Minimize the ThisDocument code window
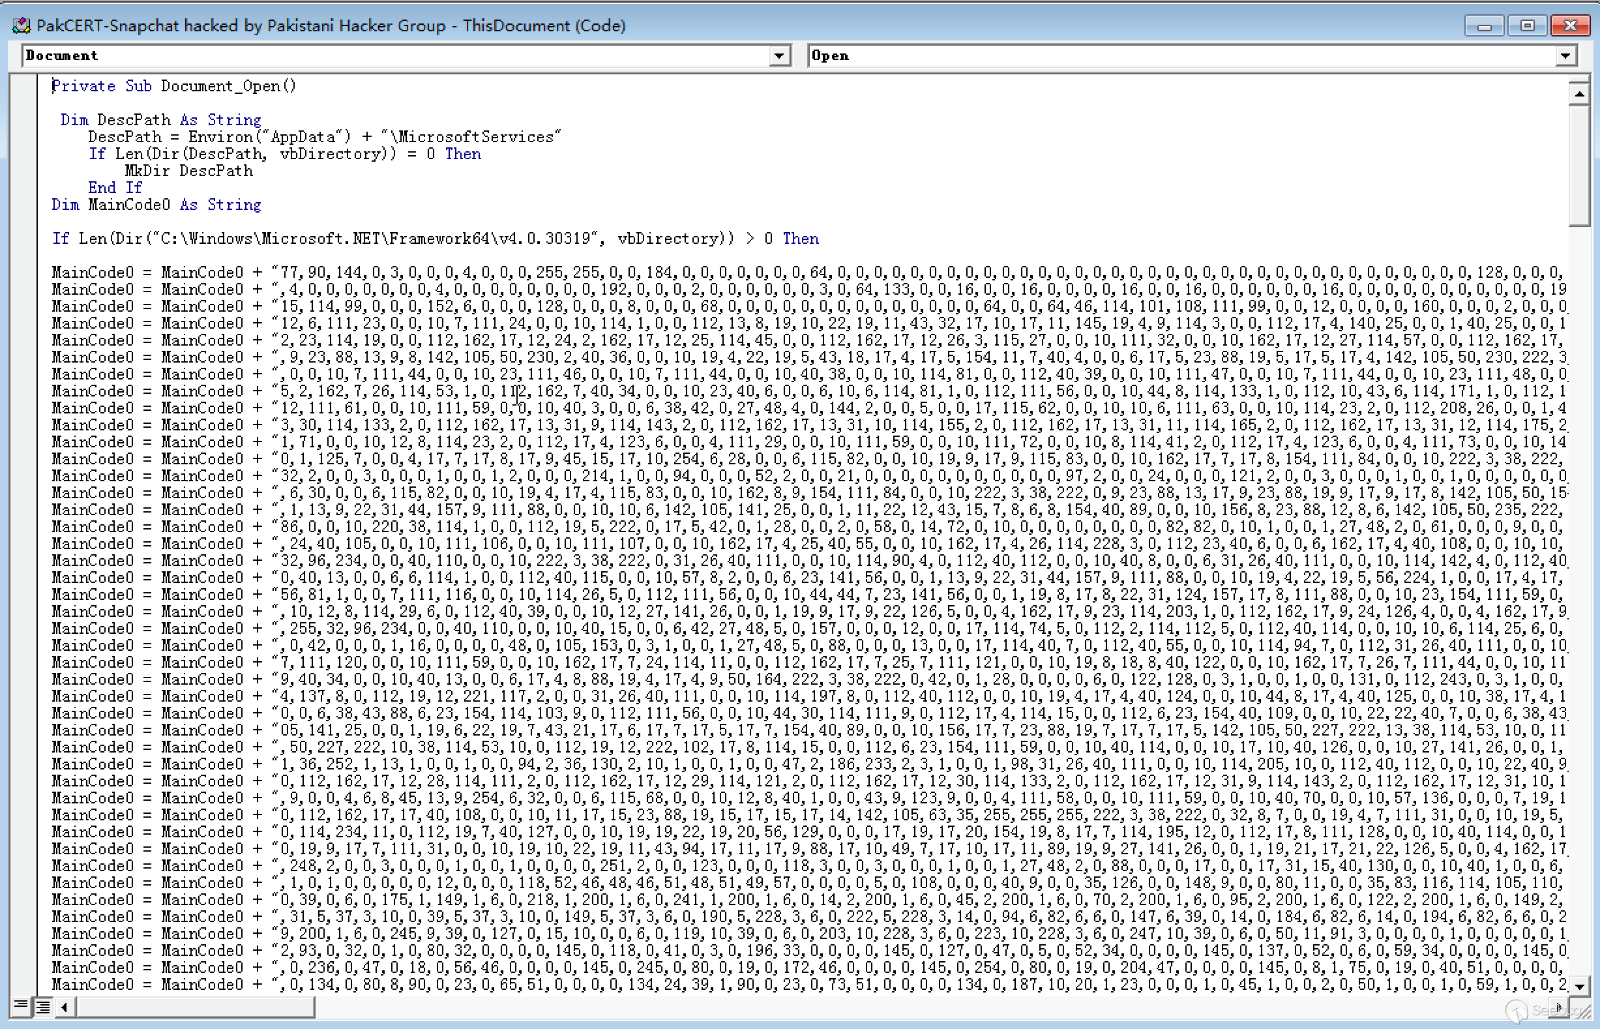1600x1029 pixels. [x=1484, y=26]
